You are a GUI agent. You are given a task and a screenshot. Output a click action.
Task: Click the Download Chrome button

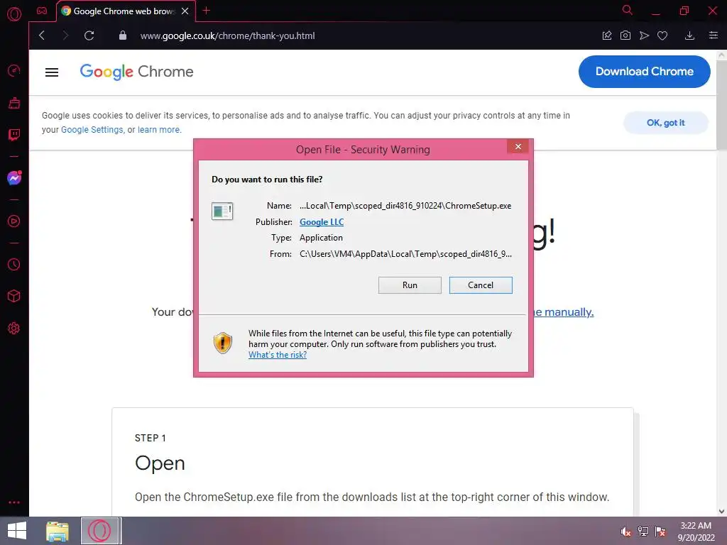coord(644,72)
